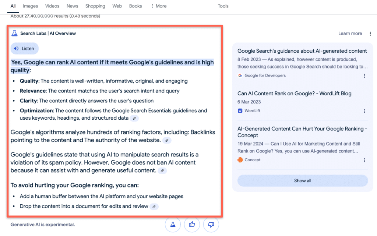
Task: Switch to the Images tab
Action: coord(30,6)
